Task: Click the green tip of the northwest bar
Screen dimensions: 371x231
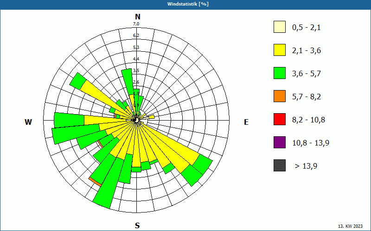Action: (x=78, y=81)
